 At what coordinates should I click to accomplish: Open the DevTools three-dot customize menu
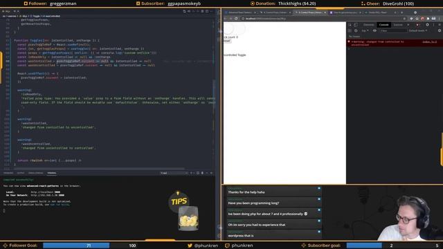[433, 25]
